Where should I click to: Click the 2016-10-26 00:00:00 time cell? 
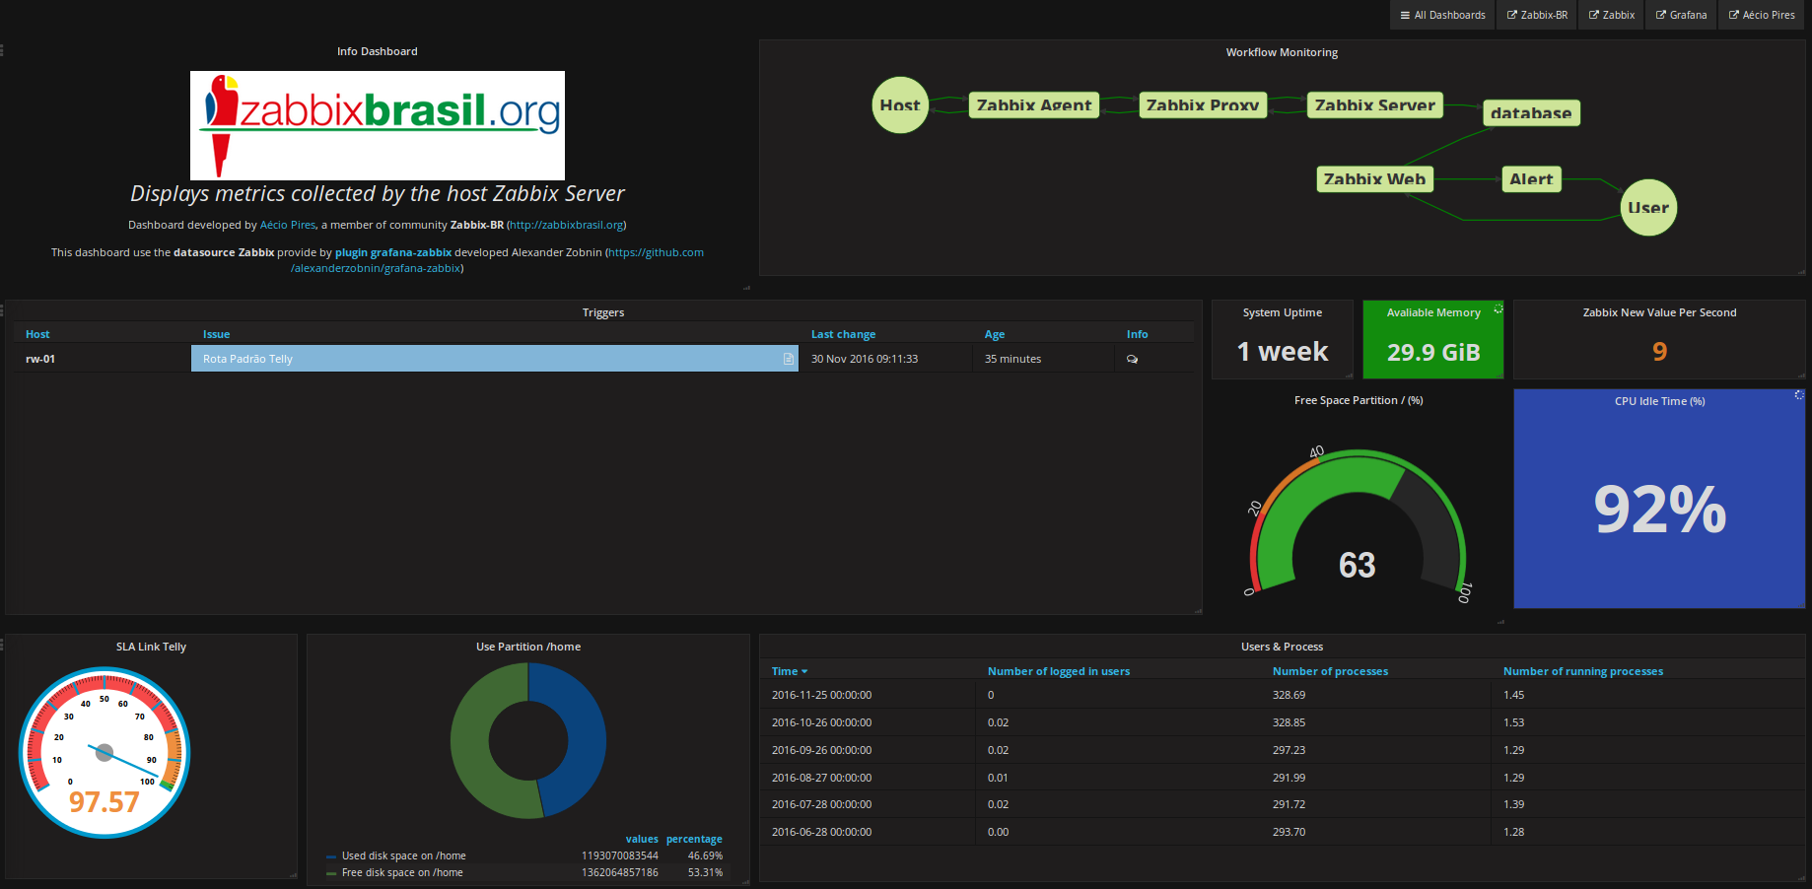(821, 722)
